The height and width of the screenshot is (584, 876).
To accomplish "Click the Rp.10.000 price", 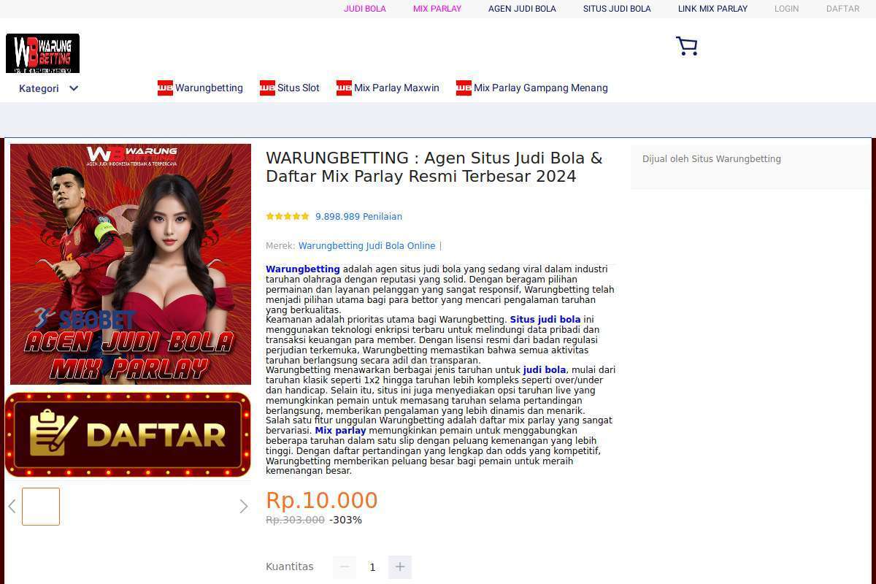I will [322, 500].
